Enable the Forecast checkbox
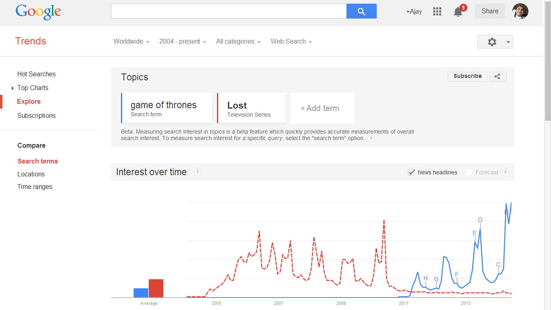 pyautogui.click(x=469, y=172)
